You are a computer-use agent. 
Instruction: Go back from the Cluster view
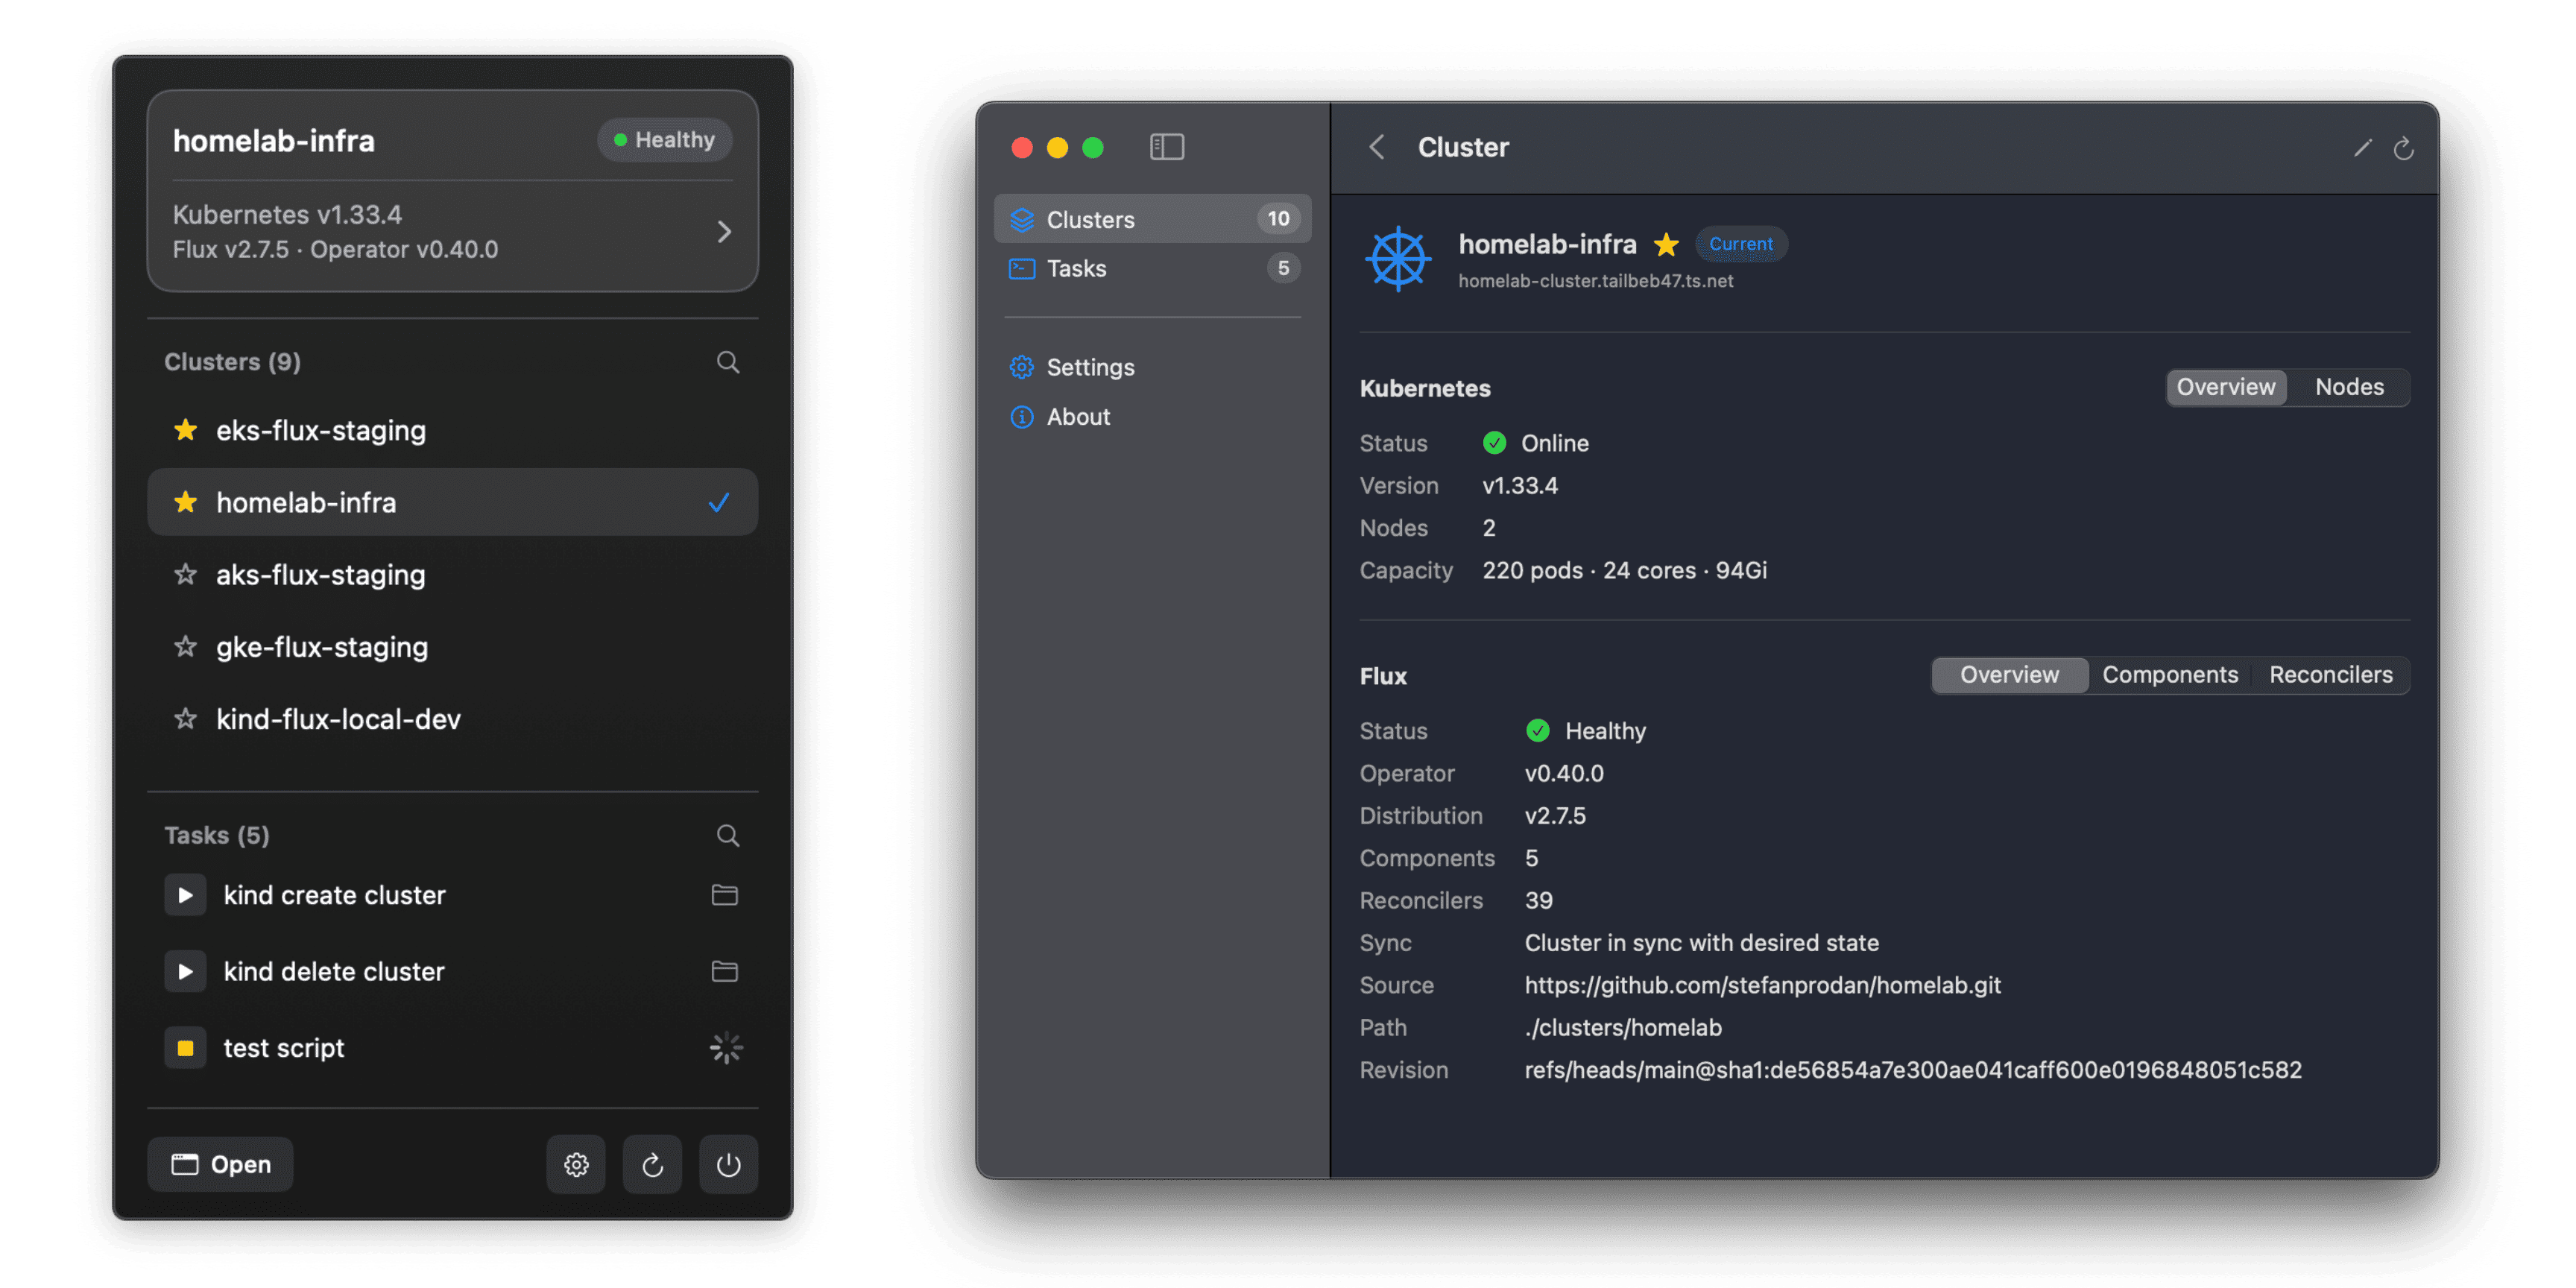click(1377, 147)
